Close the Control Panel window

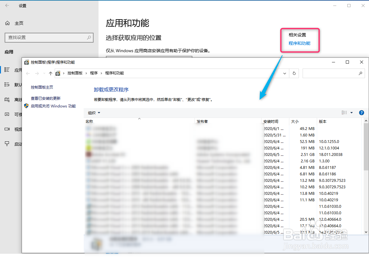point(362,62)
